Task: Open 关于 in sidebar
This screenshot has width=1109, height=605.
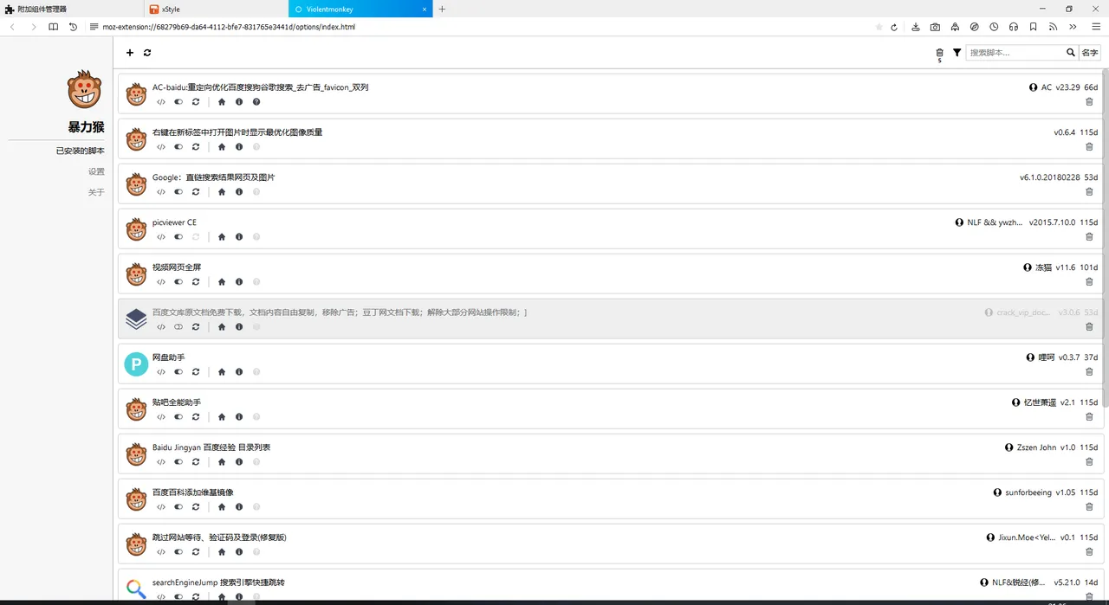Action: [x=96, y=192]
